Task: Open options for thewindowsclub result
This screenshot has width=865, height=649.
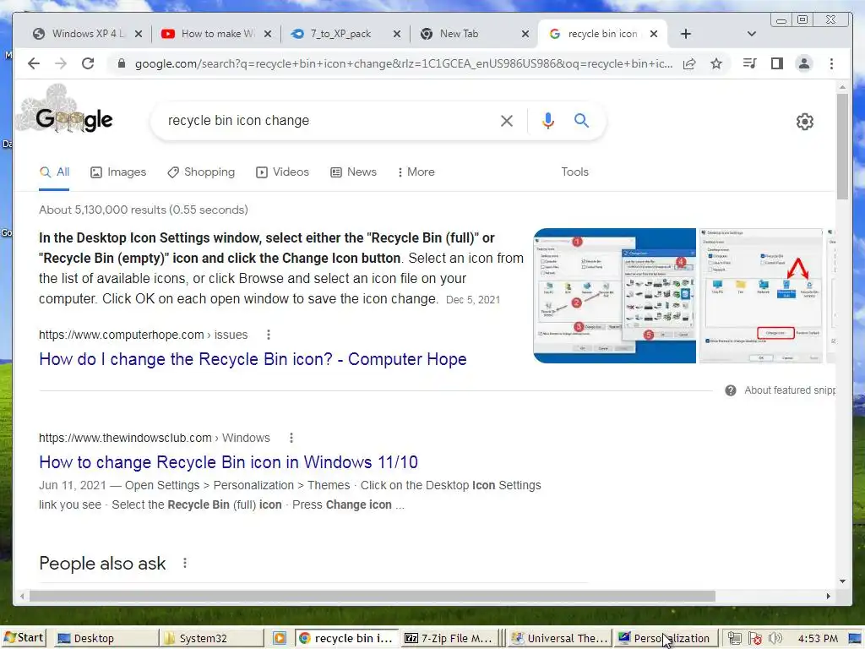Action: click(x=291, y=438)
